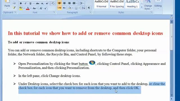Click the vertical scrollbar thumb
180x101 pixels.
pyautogui.click(x=172, y=37)
